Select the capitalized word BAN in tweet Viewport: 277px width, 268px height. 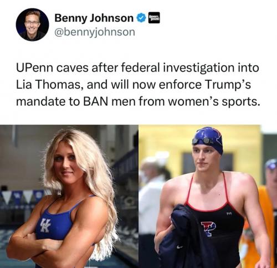click(95, 102)
